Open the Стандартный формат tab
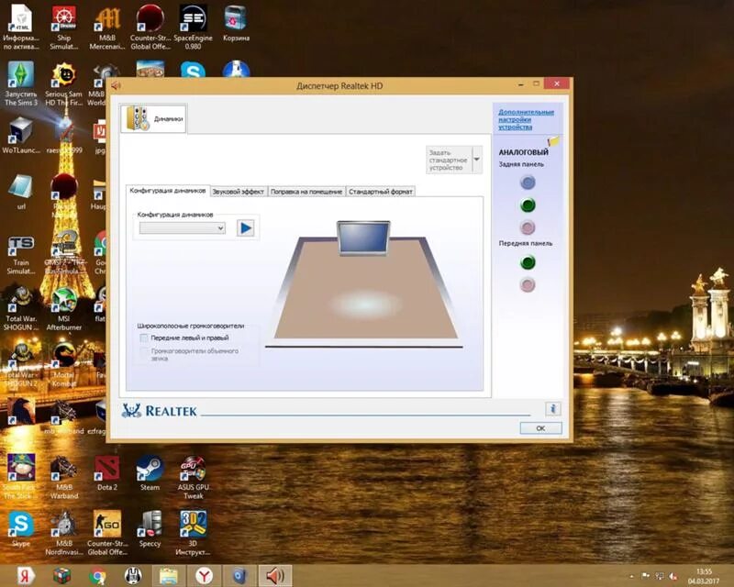Viewport: 734px width, 587px height. (380, 191)
